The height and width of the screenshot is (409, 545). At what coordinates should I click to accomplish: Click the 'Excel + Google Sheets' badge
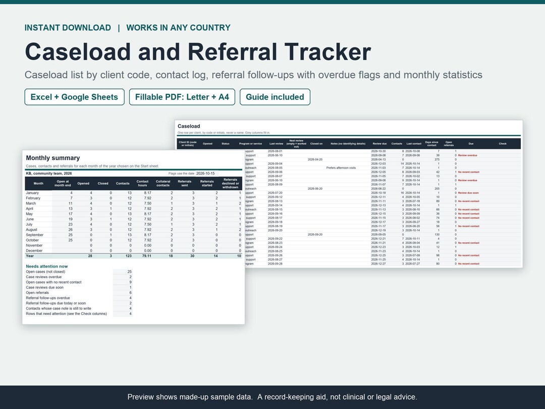(74, 97)
